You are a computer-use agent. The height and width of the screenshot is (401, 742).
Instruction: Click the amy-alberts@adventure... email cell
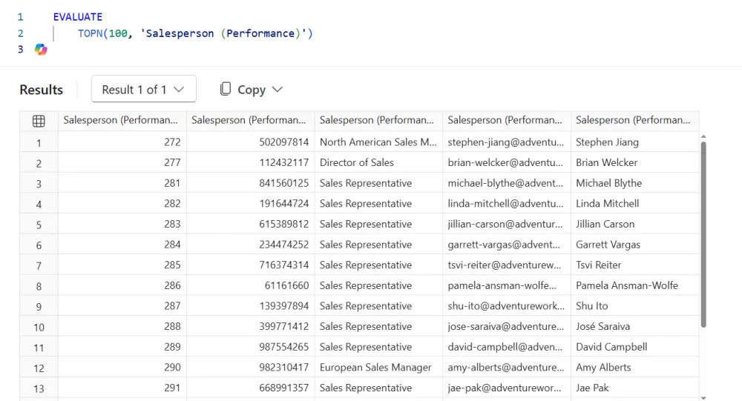(x=506, y=368)
